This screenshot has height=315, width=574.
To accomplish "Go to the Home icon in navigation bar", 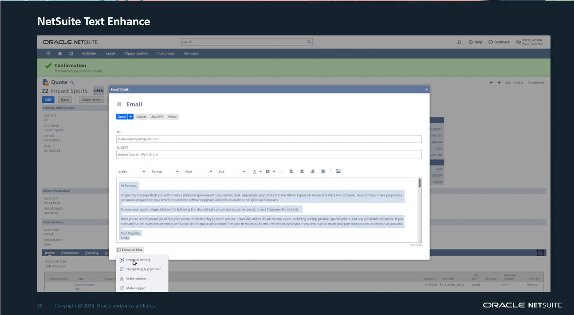I will (x=71, y=54).
